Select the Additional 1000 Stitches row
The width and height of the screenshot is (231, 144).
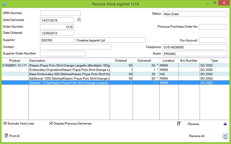115,78
